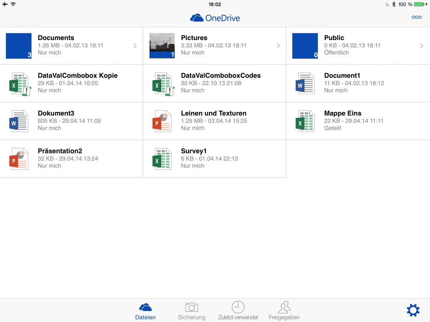This screenshot has width=430, height=322.
Task: Open the Pictures folder thumbnail
Action: click(162, 46)
